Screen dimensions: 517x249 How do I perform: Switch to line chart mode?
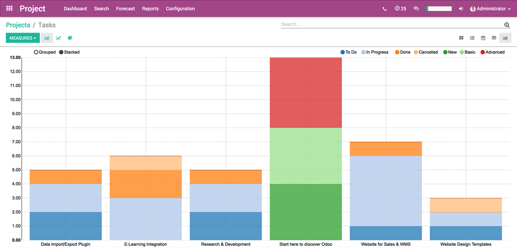pos(58,38)
